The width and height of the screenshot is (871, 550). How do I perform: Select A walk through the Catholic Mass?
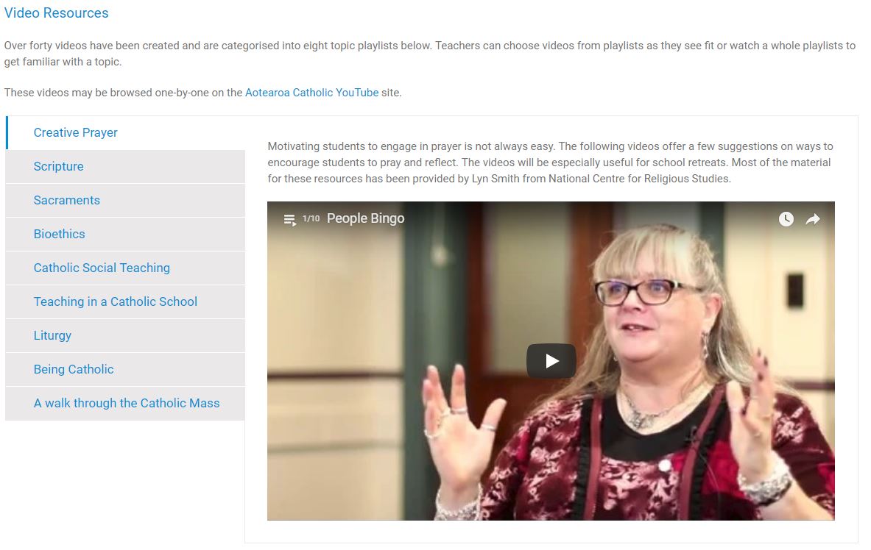coord(126,404)
